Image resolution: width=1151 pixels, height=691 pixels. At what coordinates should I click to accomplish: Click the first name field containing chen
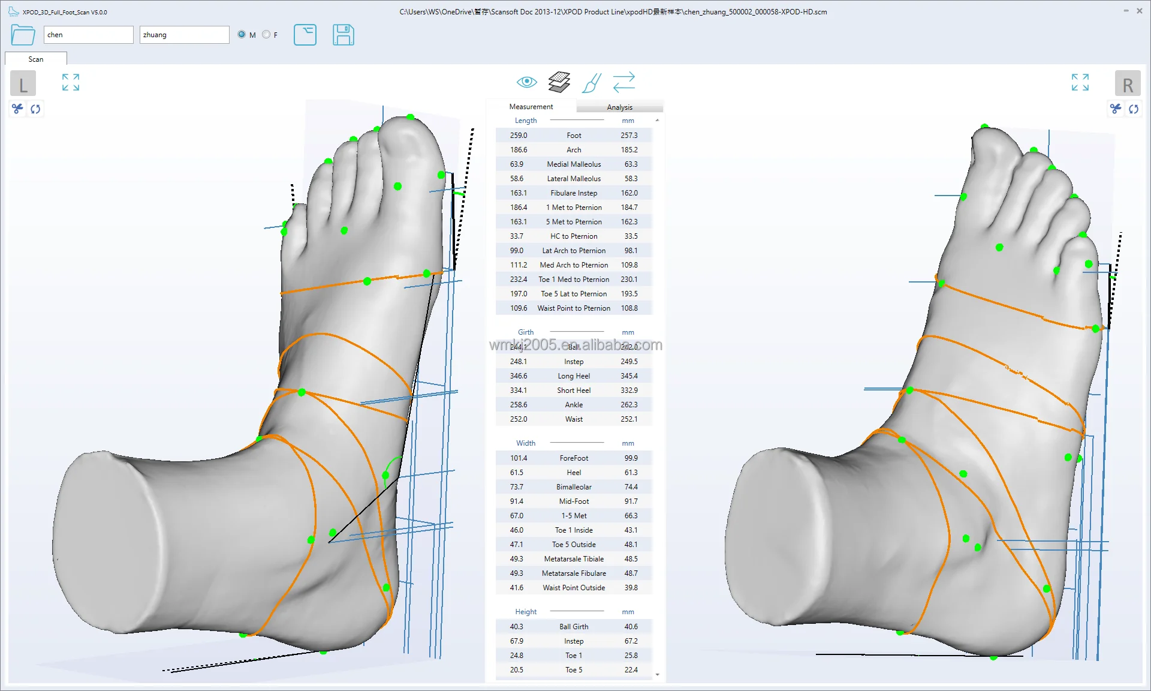tap(89, 35)
